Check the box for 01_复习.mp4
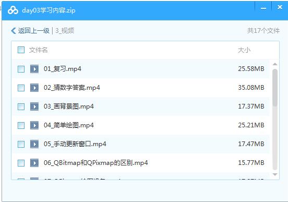 [21, 69]
